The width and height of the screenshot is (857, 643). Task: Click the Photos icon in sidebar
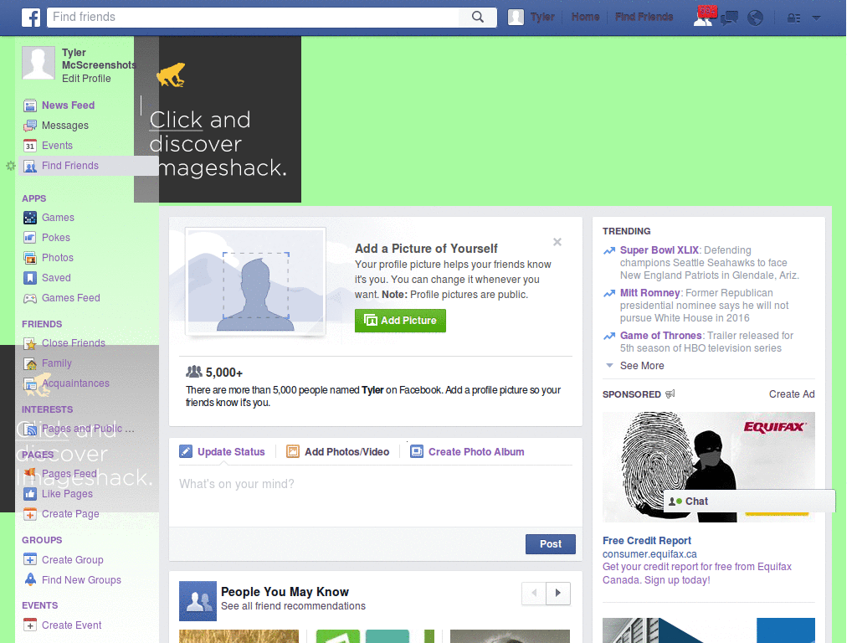click(x=30, y=258)
